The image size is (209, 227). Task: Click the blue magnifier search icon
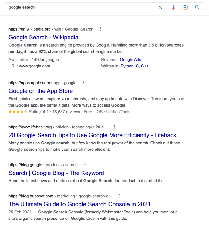pos(197,7)
